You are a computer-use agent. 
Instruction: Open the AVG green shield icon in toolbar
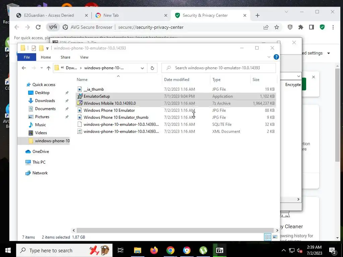coord(322,27)
